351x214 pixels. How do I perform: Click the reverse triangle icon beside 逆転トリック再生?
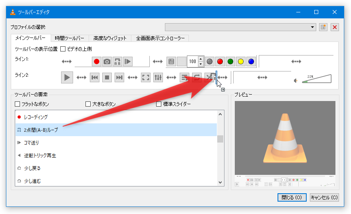click(x=19, y=155)
